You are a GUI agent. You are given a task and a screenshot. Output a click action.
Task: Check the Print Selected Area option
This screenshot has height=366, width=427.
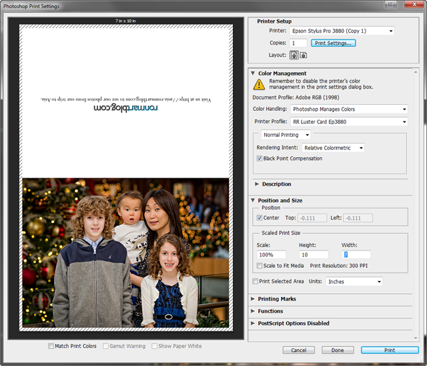pyautogui.click(x=256, y=282)
